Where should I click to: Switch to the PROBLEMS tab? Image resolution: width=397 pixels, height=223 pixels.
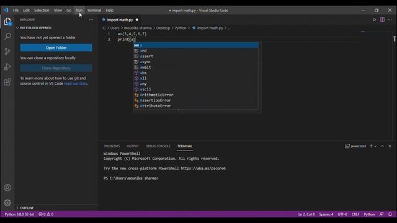pyautogui.click(x=112, y=146)
